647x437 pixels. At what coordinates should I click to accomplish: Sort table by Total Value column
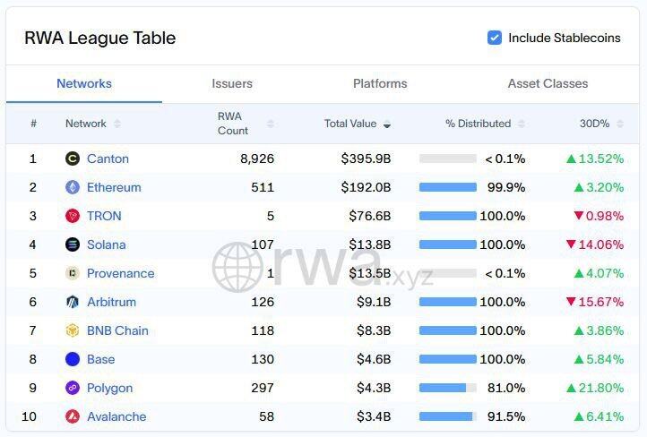[387, 124]
